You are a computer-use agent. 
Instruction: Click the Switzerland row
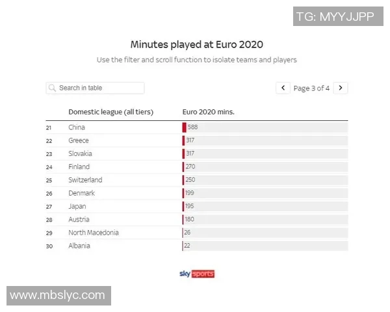pos(85,180)
